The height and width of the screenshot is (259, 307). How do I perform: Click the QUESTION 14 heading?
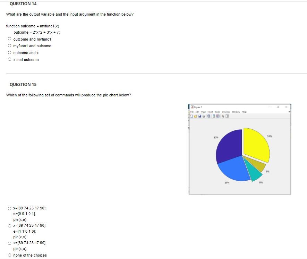coord(23,4)
